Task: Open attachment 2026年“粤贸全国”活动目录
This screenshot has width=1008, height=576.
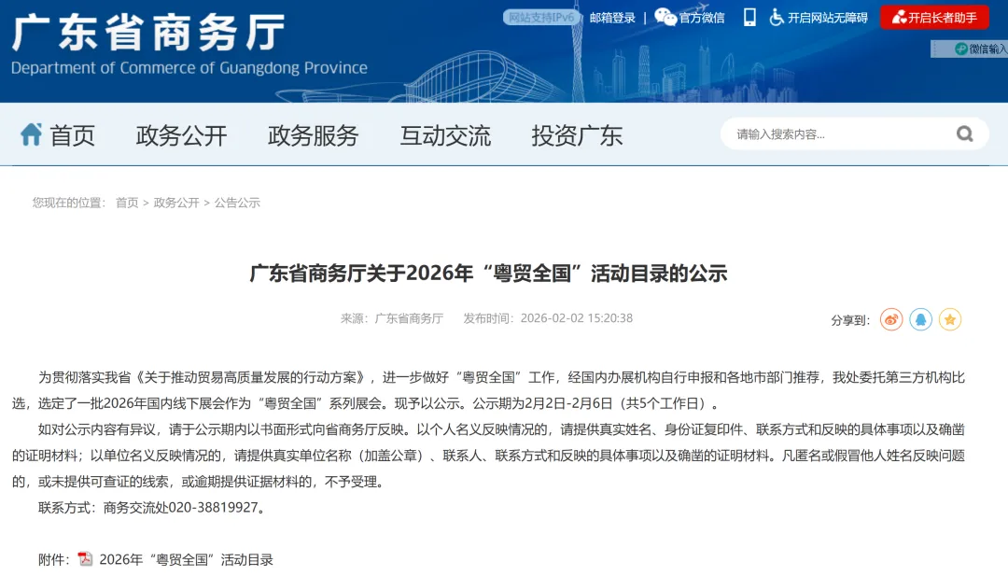Action: click(187, 560)
